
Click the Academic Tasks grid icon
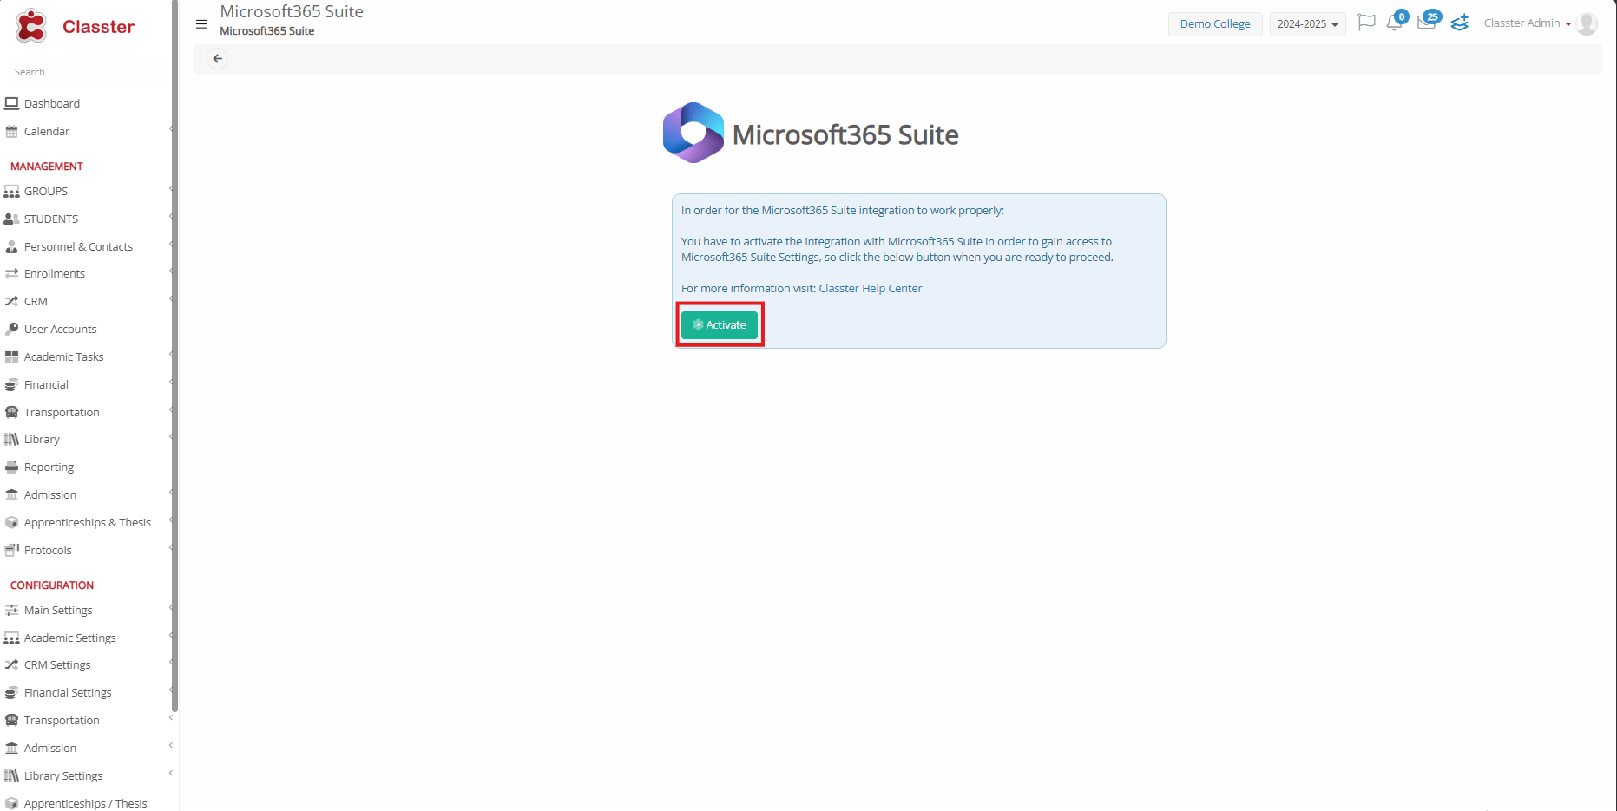tap(11, 357)
